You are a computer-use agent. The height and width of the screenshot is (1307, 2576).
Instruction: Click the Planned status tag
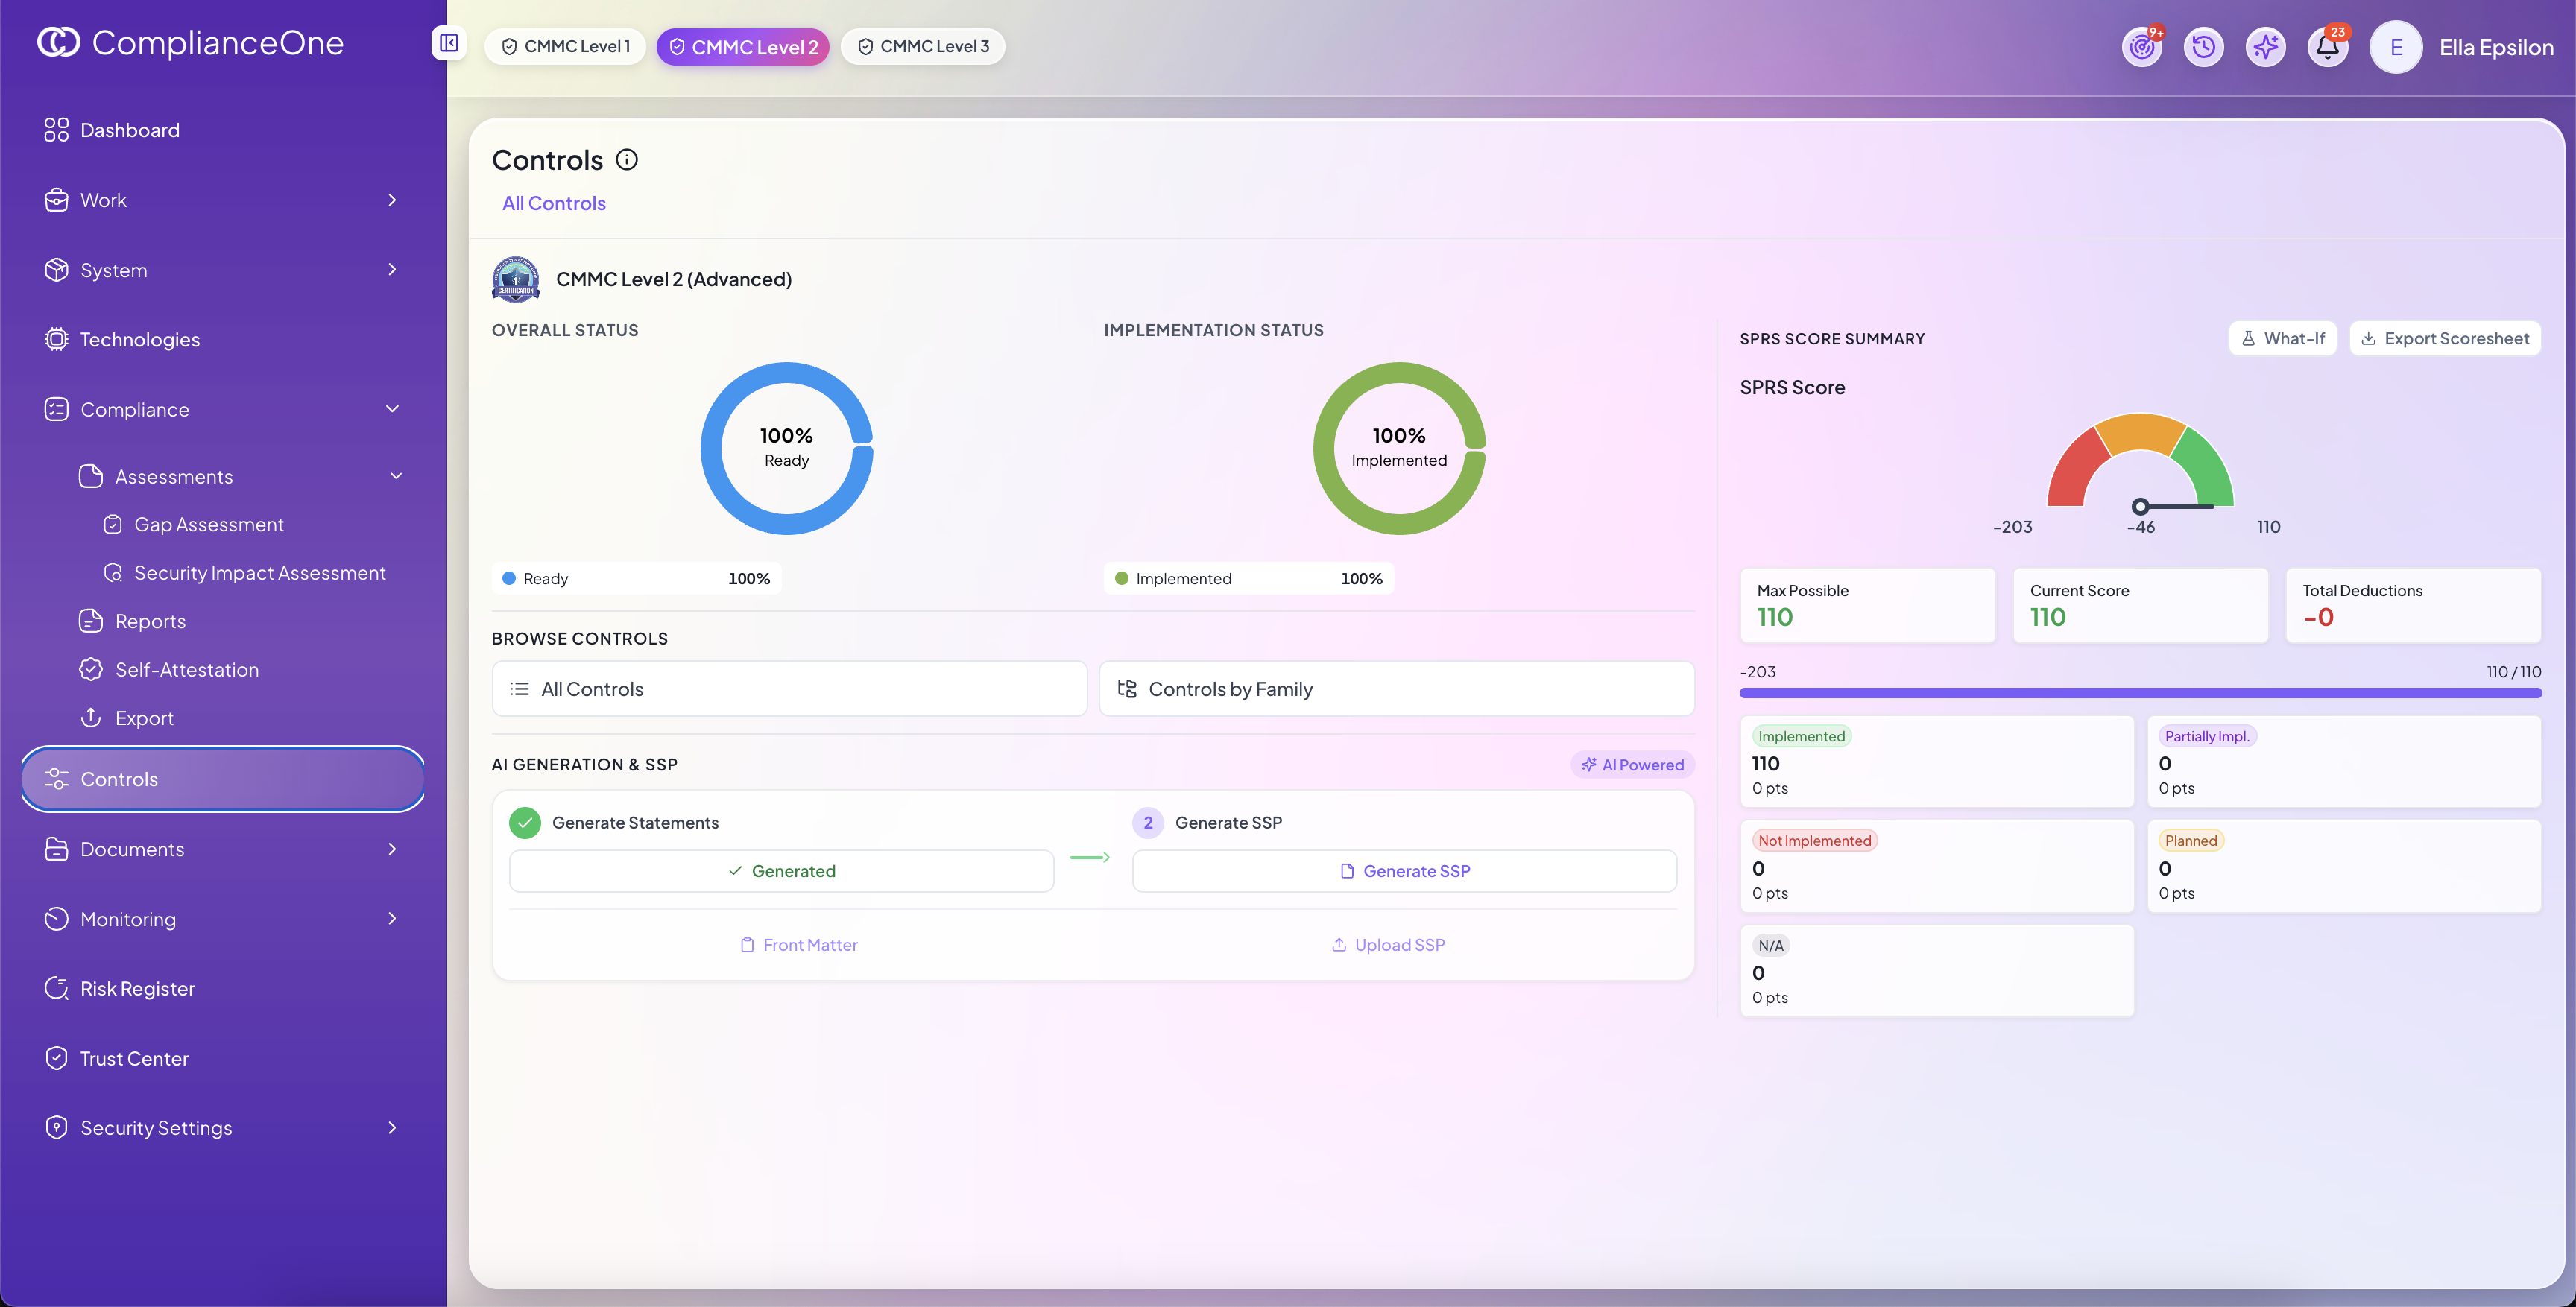point(2191,840)
